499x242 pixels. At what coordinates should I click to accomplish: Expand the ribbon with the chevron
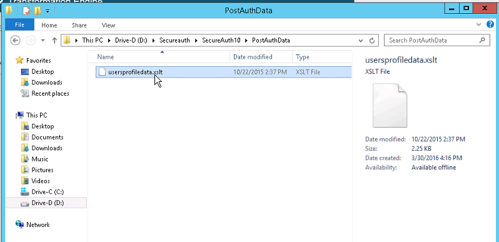pos(478,24)
